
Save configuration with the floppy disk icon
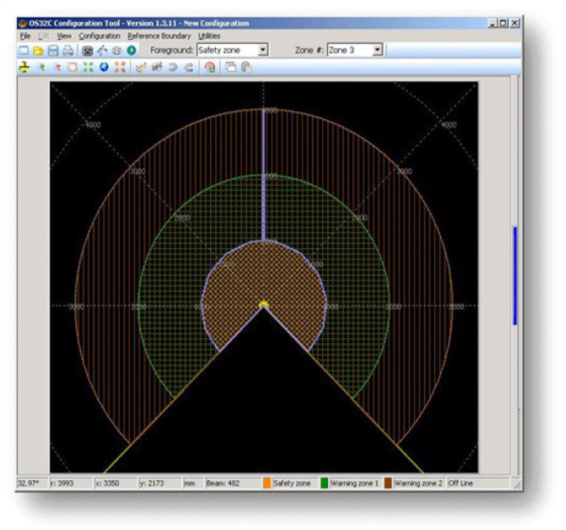coord(53,50)
